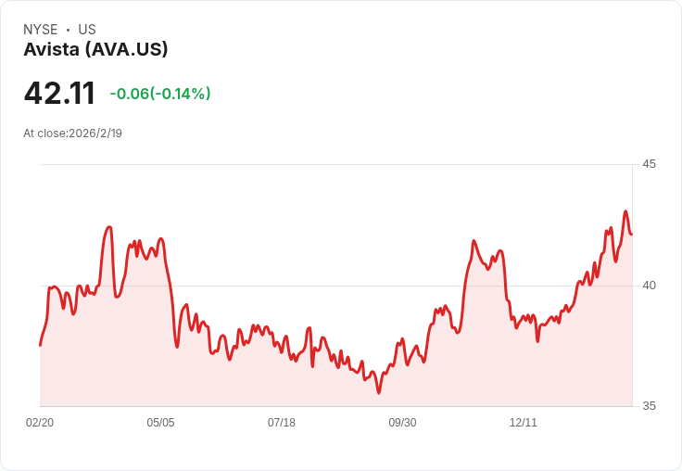Screen dimensions: 682x471
Task: Click the lowest trough of the price line
Action: [378, 392]
